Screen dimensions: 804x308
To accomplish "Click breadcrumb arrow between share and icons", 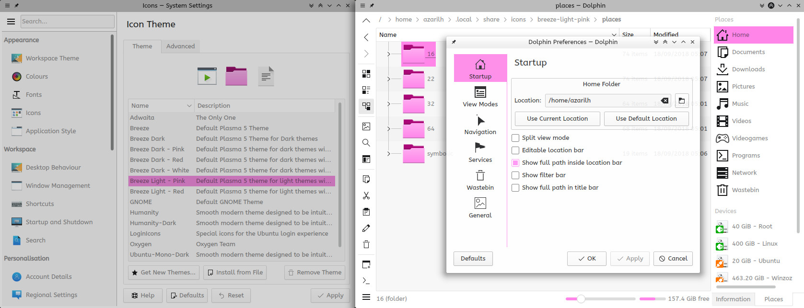I will (x=505, y=20).
